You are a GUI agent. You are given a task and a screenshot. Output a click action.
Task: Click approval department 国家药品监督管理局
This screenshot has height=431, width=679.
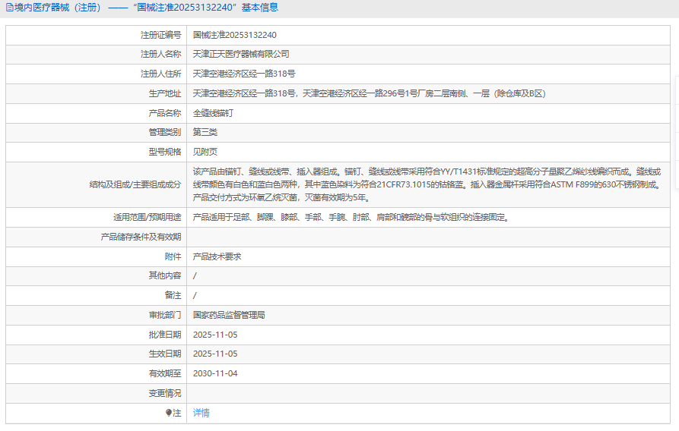(229, 315)
